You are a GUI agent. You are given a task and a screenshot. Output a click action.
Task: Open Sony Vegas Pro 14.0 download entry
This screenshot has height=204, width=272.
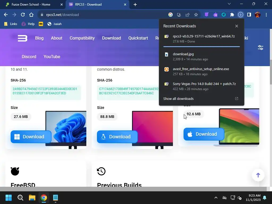coord(202,86)
